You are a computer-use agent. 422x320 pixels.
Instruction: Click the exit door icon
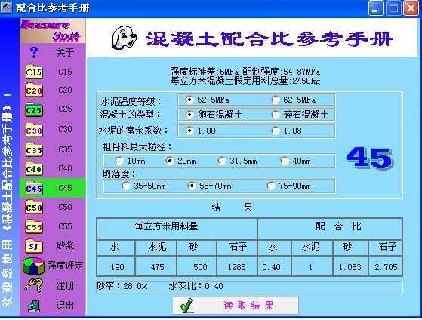point(34,306)
